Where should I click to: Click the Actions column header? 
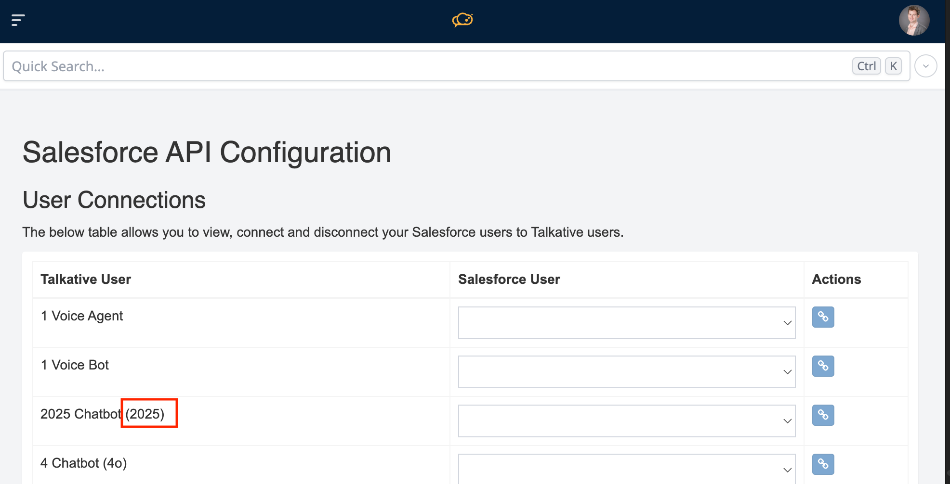(x=836, y=280)
